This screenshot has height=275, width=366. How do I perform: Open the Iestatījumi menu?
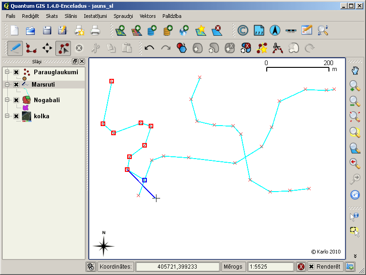coord(95,16)
